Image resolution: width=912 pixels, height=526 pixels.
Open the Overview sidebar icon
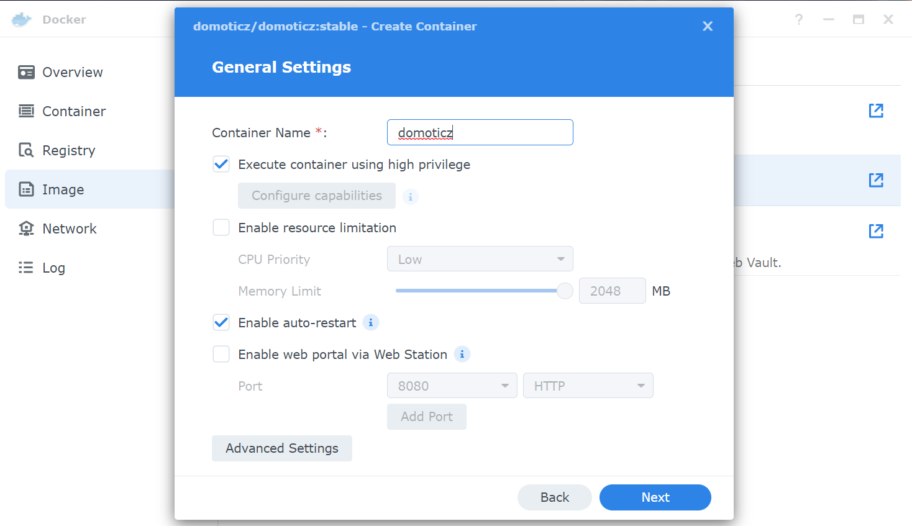26,73
